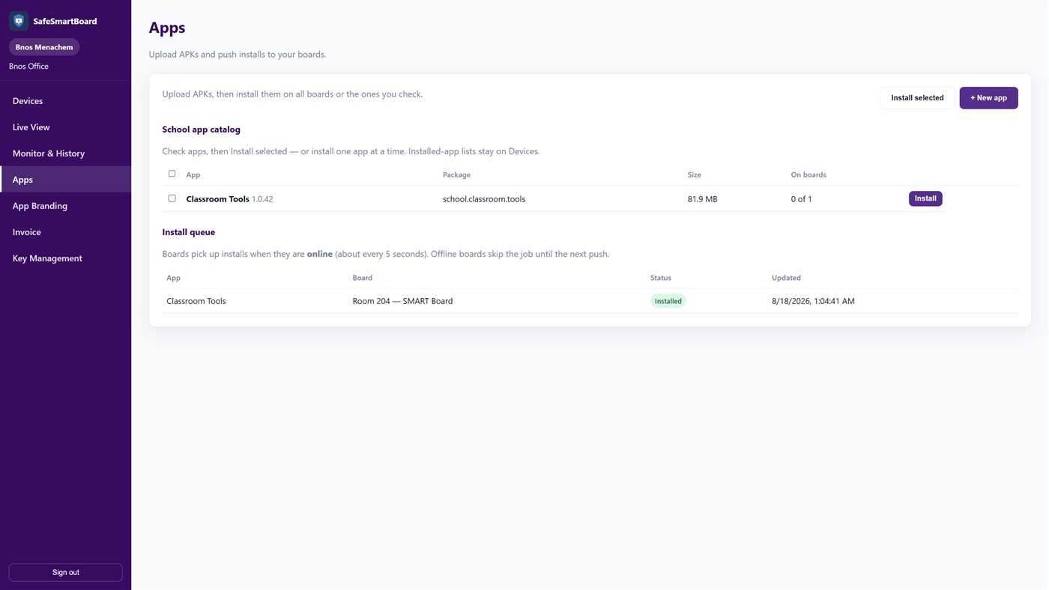Click the Status column header in queue
The image size is (1049, 590).
click(661, 278)
